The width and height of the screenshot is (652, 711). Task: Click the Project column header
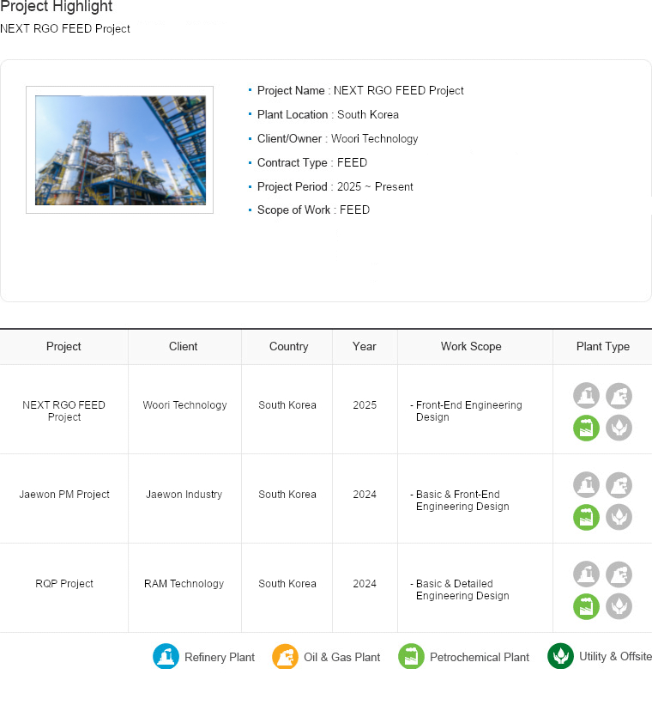63,347
